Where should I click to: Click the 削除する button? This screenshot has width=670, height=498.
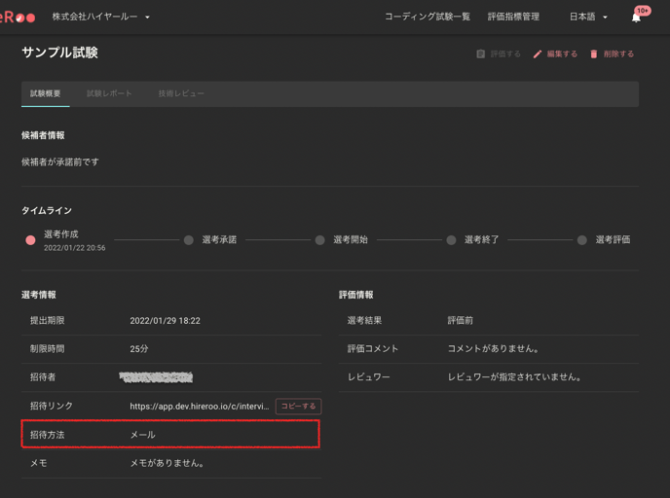(612, 53)
